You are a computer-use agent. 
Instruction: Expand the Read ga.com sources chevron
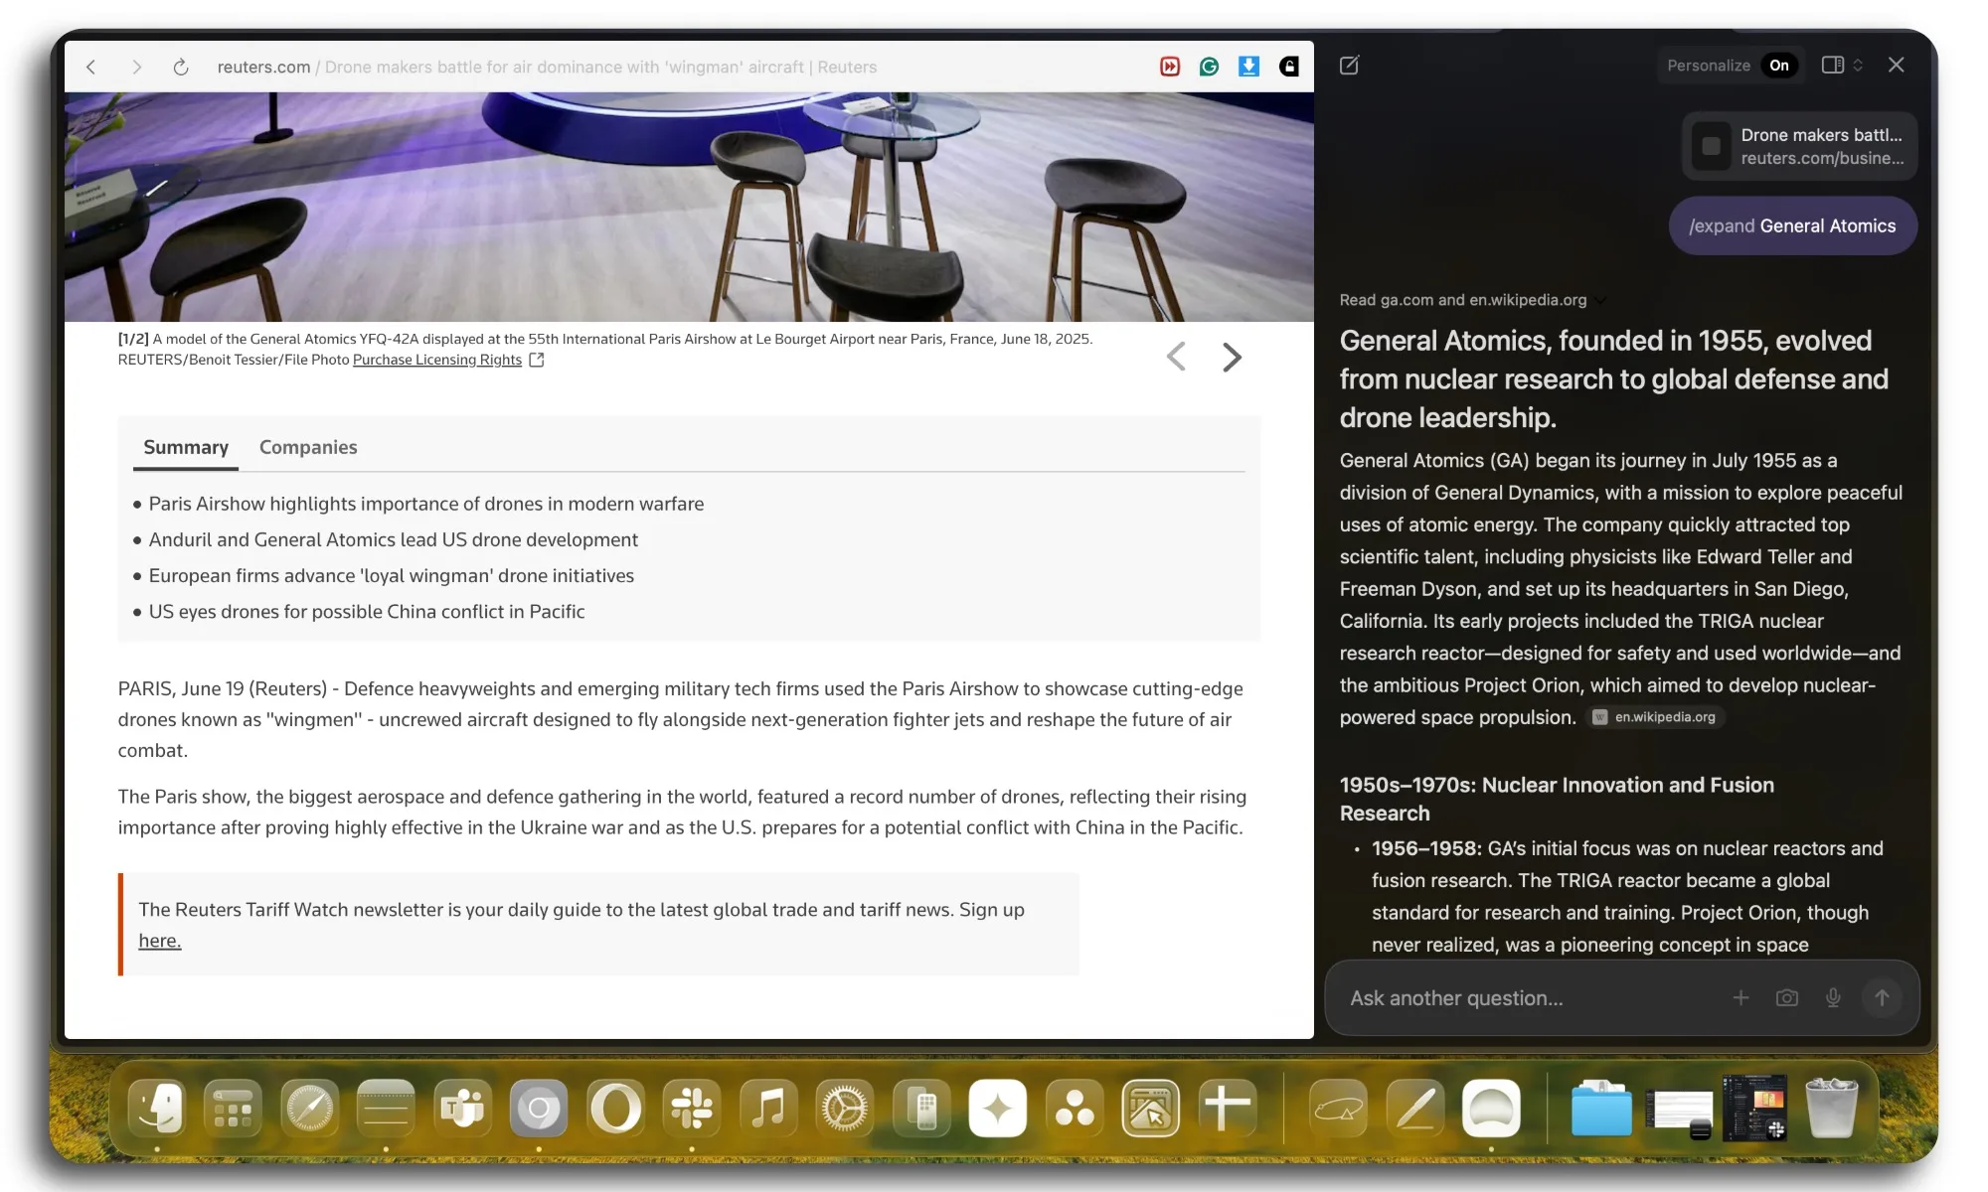[x=1600, y=300]
